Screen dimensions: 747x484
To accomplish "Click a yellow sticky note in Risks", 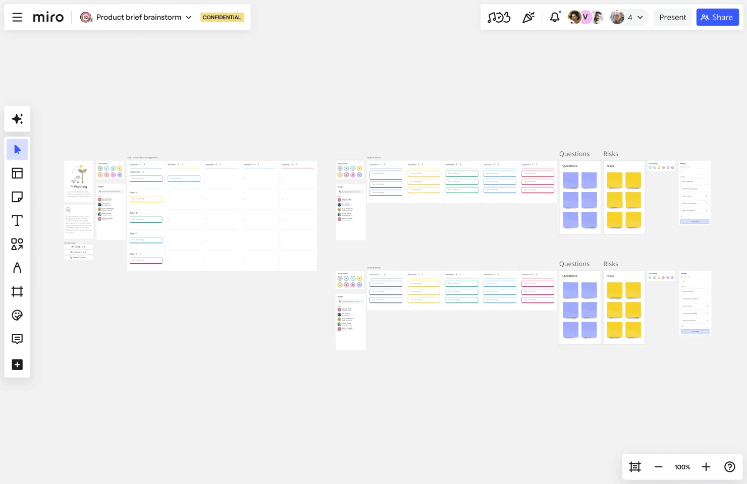I will click(x=614, y=180).
